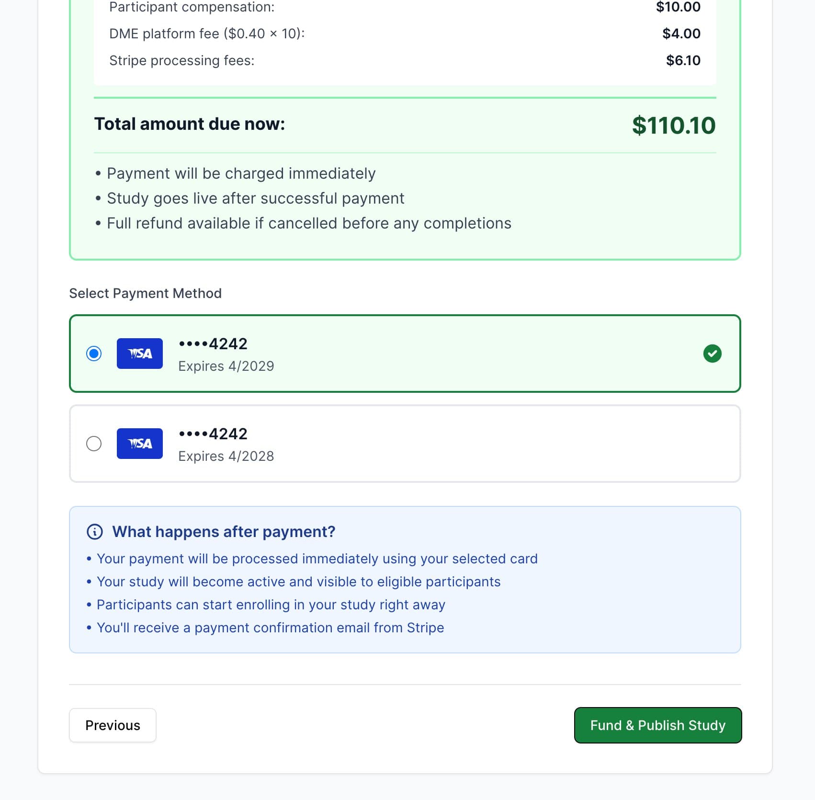Click the filled radio button of the active payment method
Viewport: 815px width, 800px height.
[x=94, y=353]
